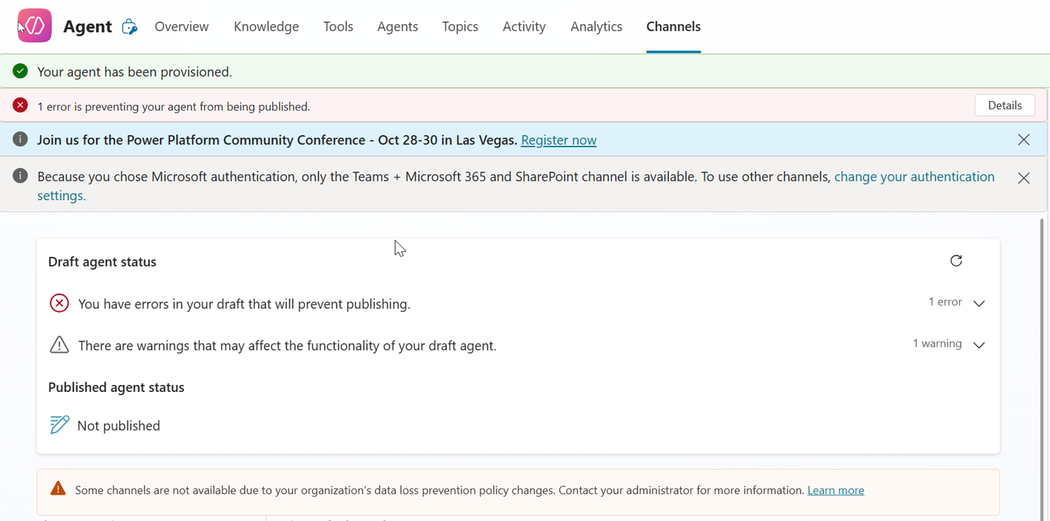Viewport: 1050px width, 521px height.
Task: Click the red error circle icon in draft status
Action: pyautogui.click(x=59, y=303)
